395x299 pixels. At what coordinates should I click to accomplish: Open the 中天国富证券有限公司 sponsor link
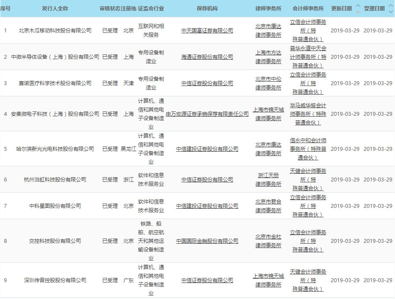tap(207, 31)
